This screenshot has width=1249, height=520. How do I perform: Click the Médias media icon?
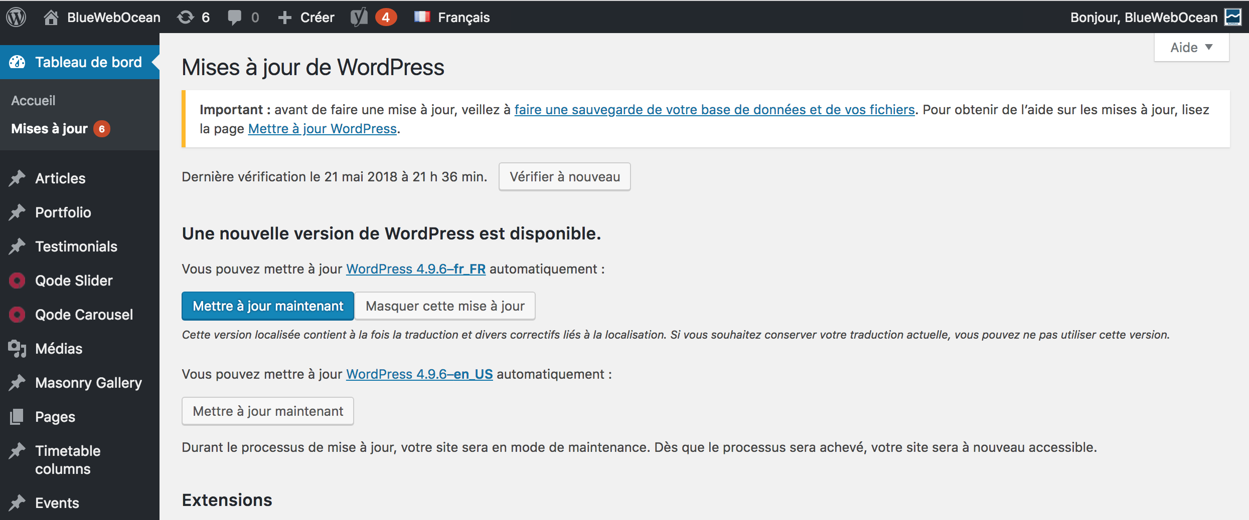point(17,349)
